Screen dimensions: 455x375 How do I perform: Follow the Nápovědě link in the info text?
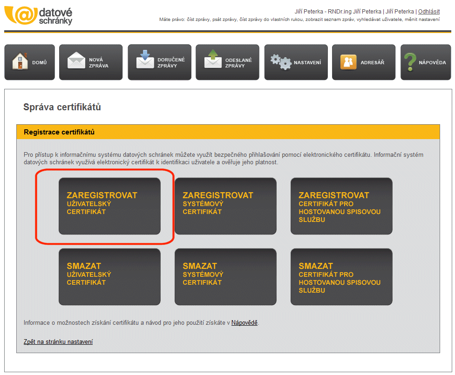(244, 322)
